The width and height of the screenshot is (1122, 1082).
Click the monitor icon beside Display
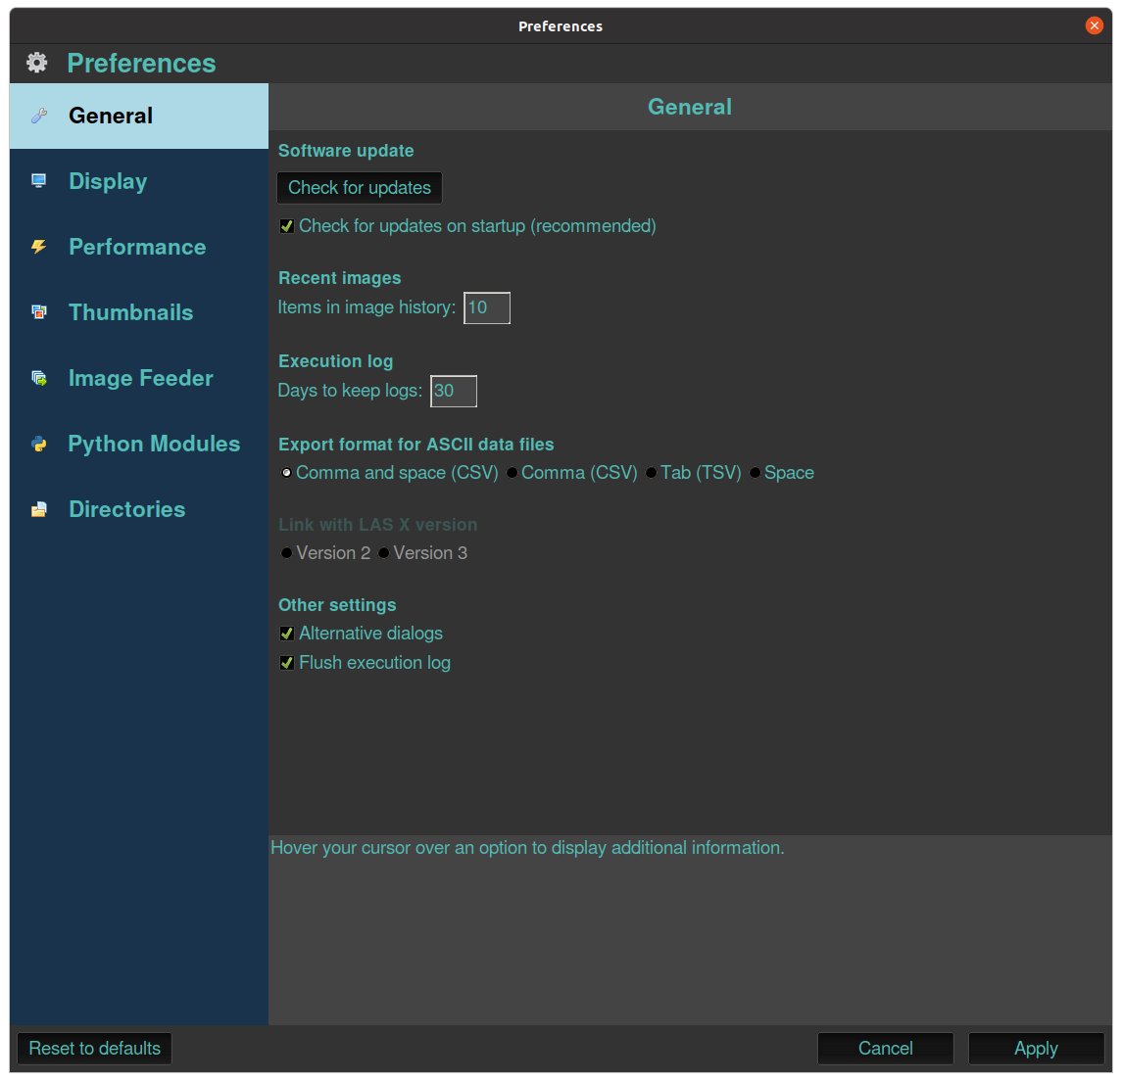point(39,181)
